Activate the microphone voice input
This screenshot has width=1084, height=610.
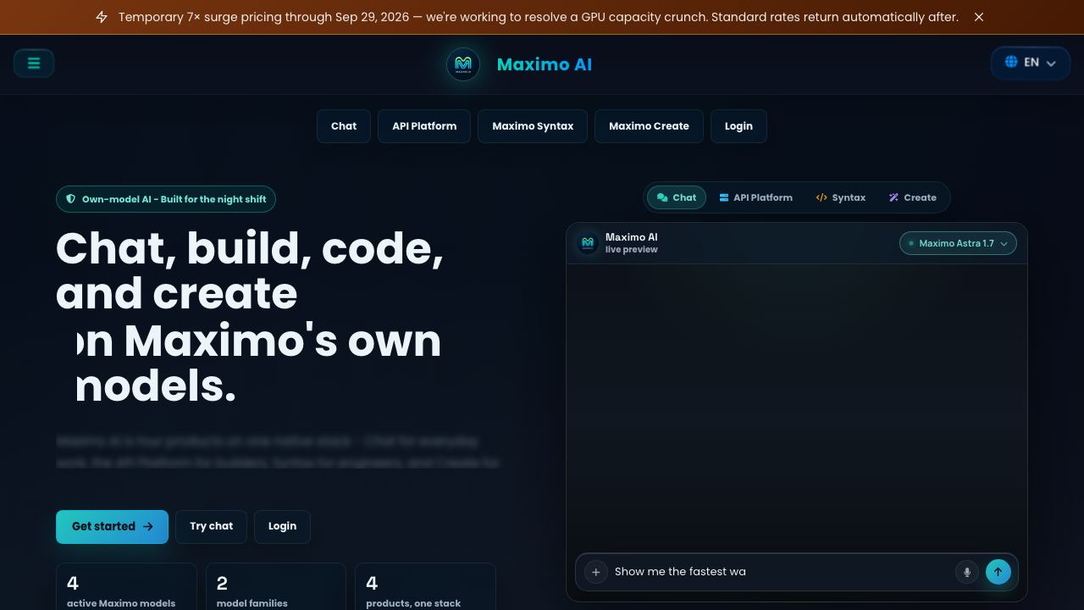[967, 572]
